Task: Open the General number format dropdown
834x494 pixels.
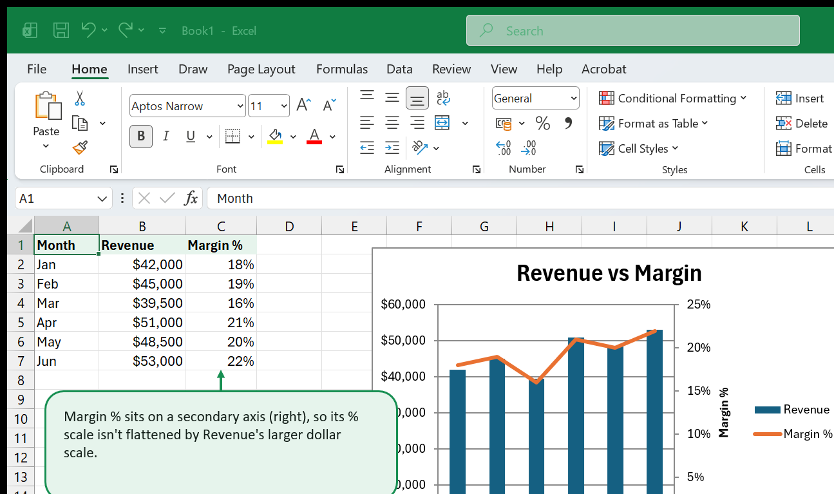Action: [x=573, y=99]
